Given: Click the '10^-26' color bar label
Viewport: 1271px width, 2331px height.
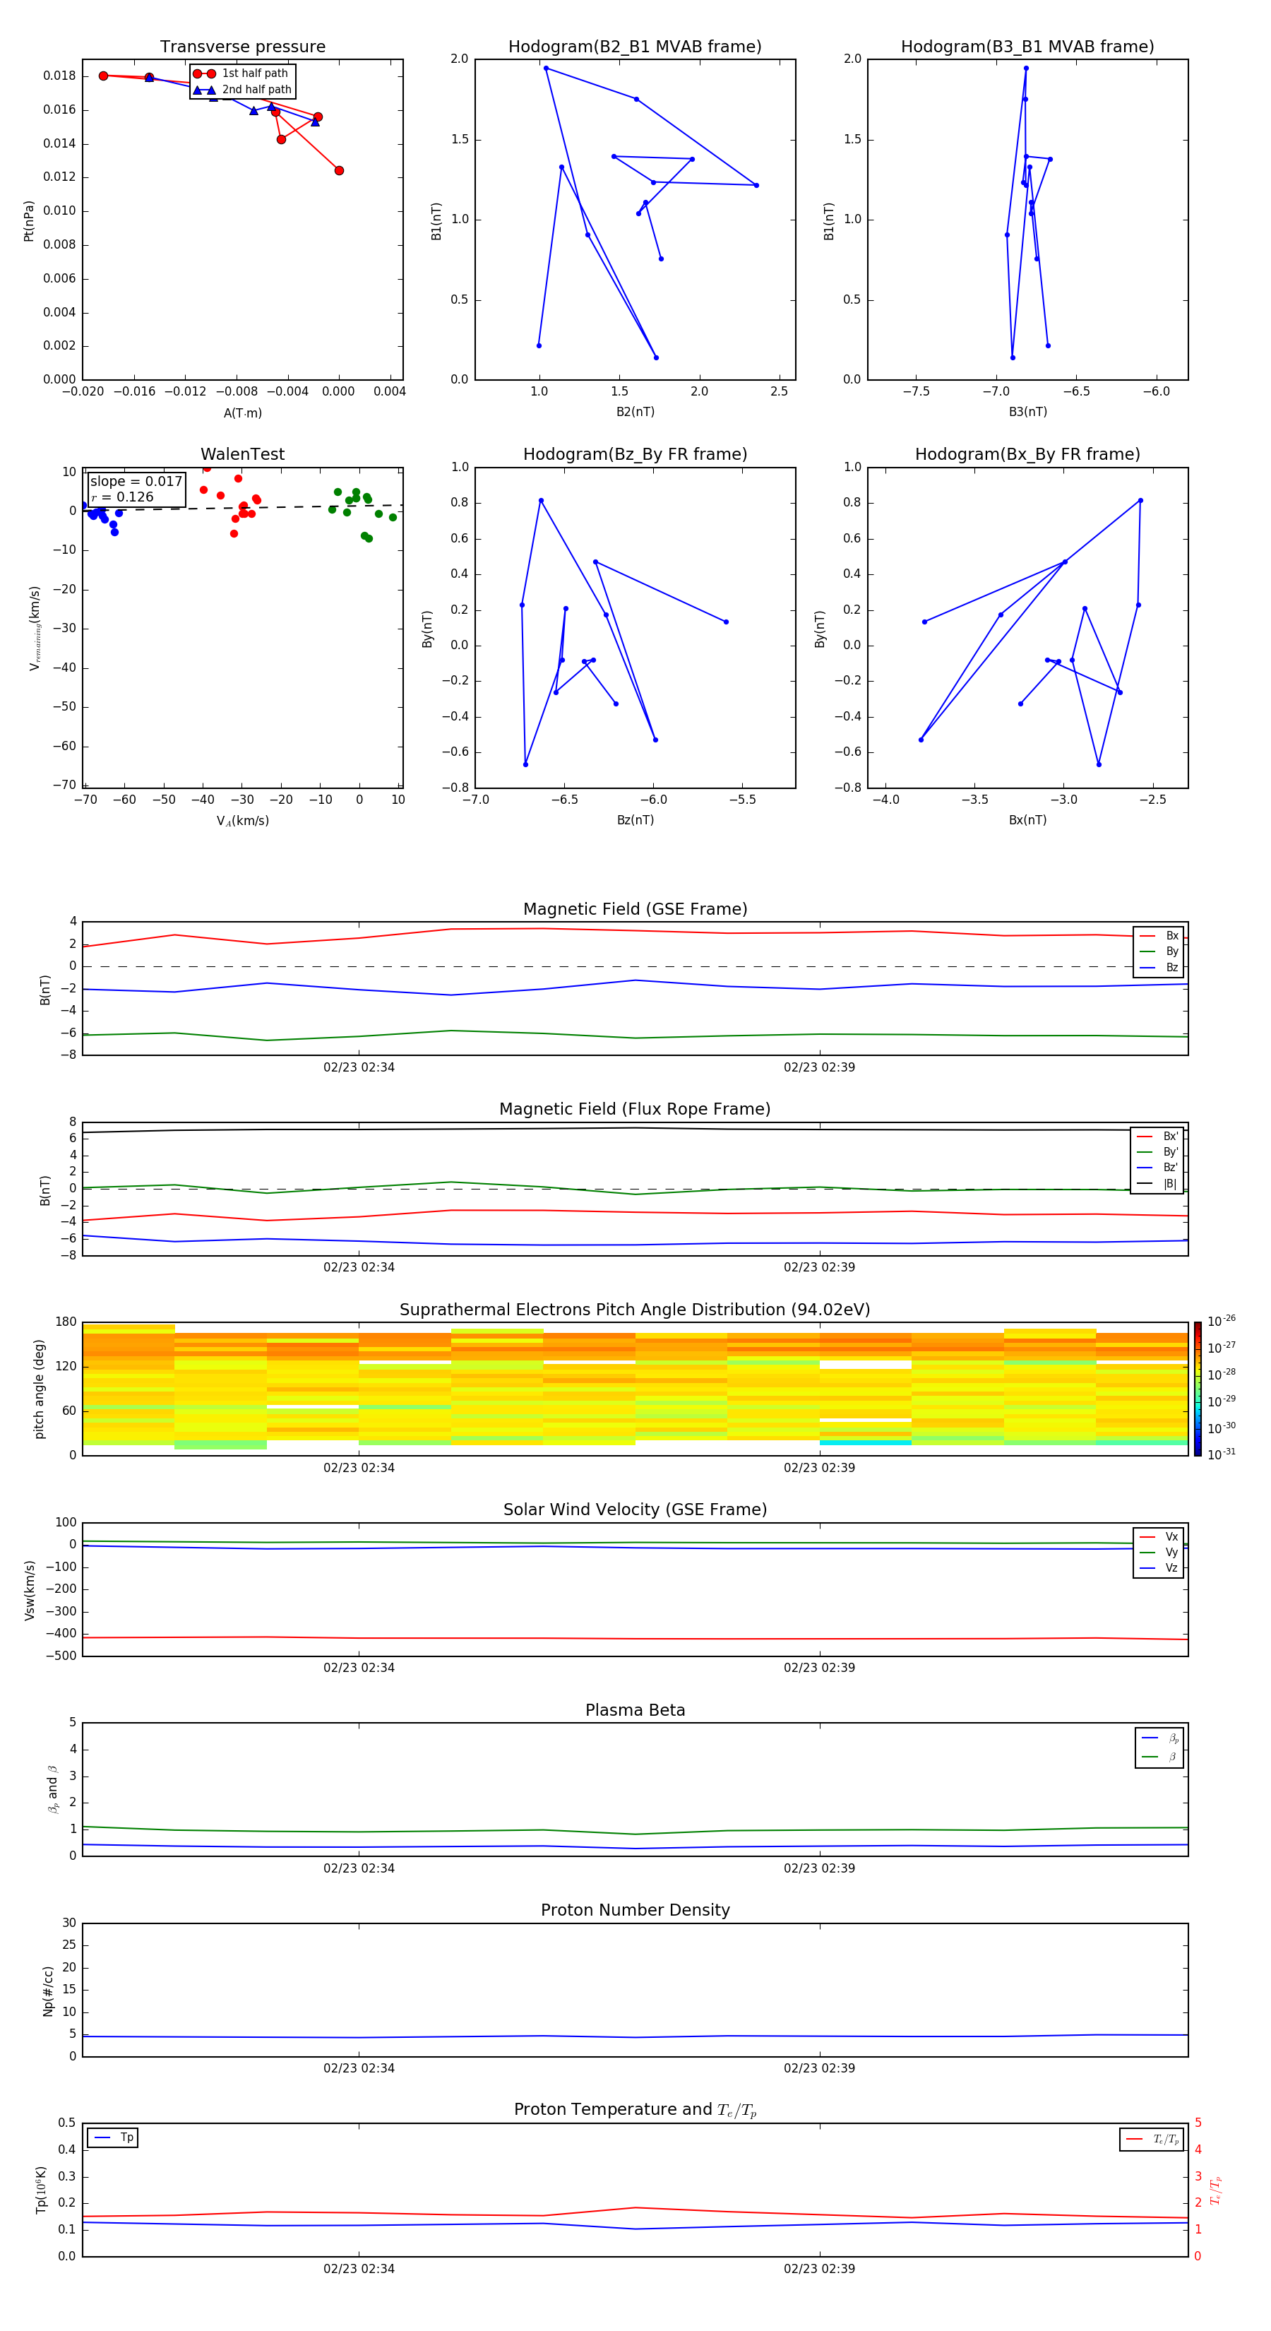Looking at the screenshot, I should pyautogui.click(x=1222, y=1321).
